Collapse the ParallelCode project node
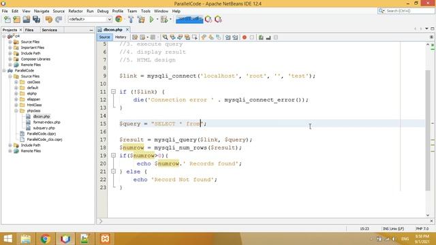This screenshot has height=245, width=436. point(4,71)
